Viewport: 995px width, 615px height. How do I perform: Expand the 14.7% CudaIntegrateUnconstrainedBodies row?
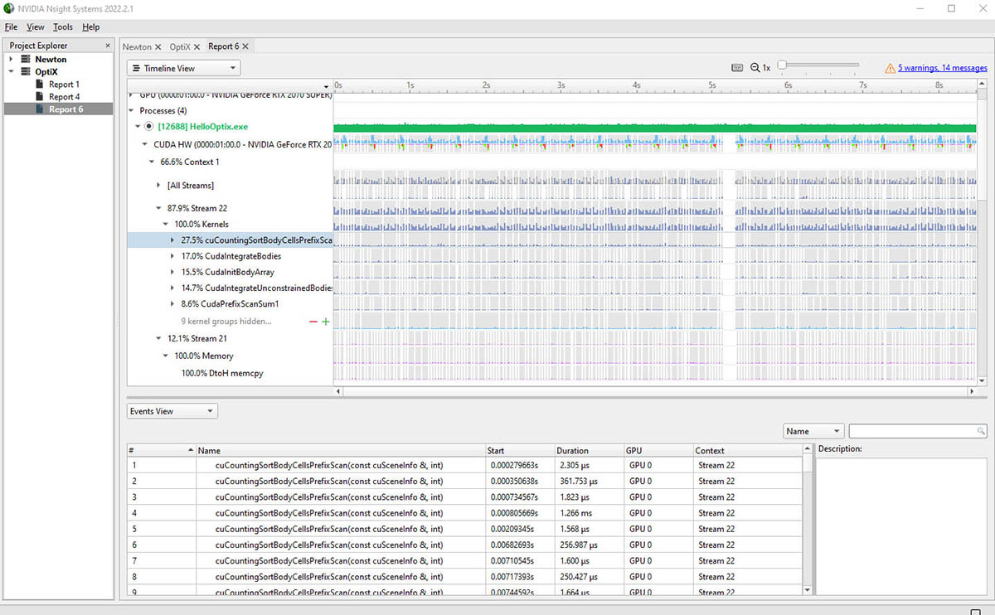[x=172, y=288]
